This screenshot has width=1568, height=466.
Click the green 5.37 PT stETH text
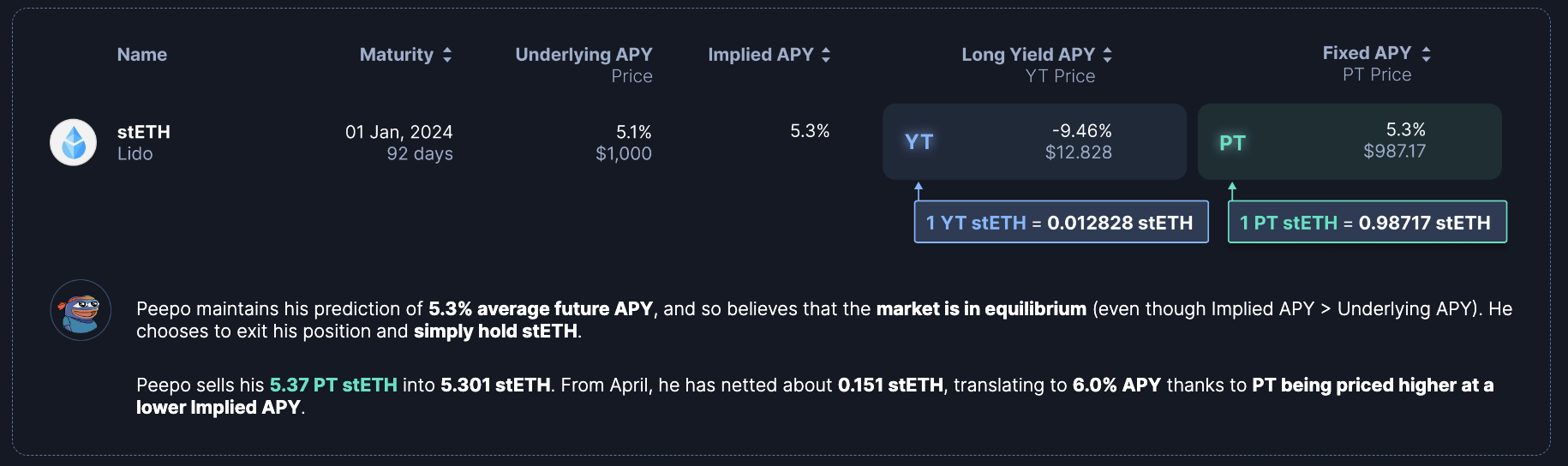point(333,385)
